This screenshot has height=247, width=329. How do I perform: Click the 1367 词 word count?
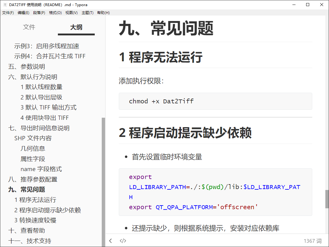[313, 241]
